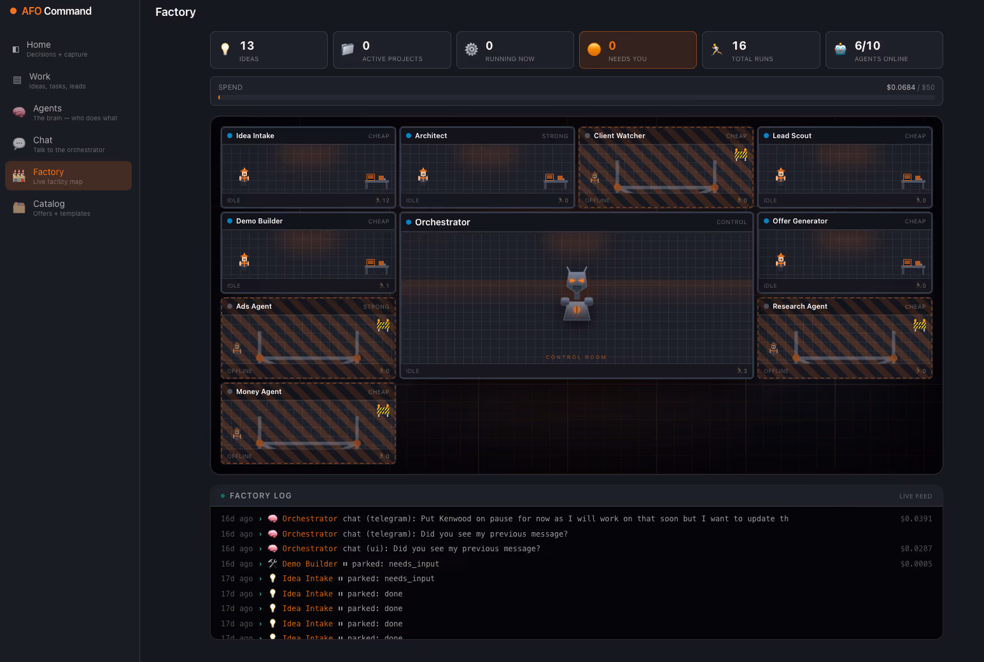Image resolution: width=984 pixels, height=662 pixels.
Task: Select the offline Research Agent room
Action: (x=845, y=338)
